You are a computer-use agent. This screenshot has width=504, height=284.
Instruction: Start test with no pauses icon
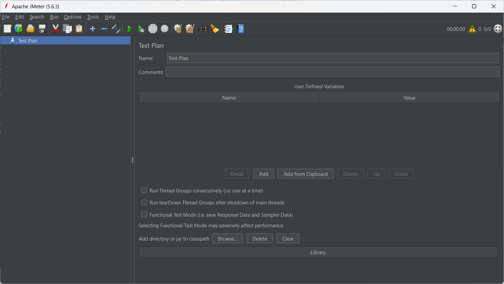pyautogui.click(x=141, y=29)
